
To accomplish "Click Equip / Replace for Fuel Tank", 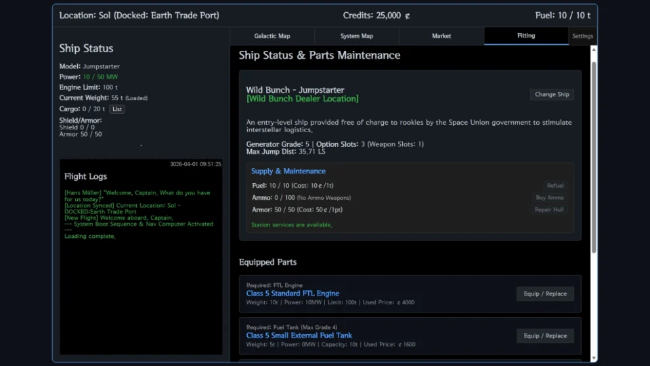I will click(545, 335).
